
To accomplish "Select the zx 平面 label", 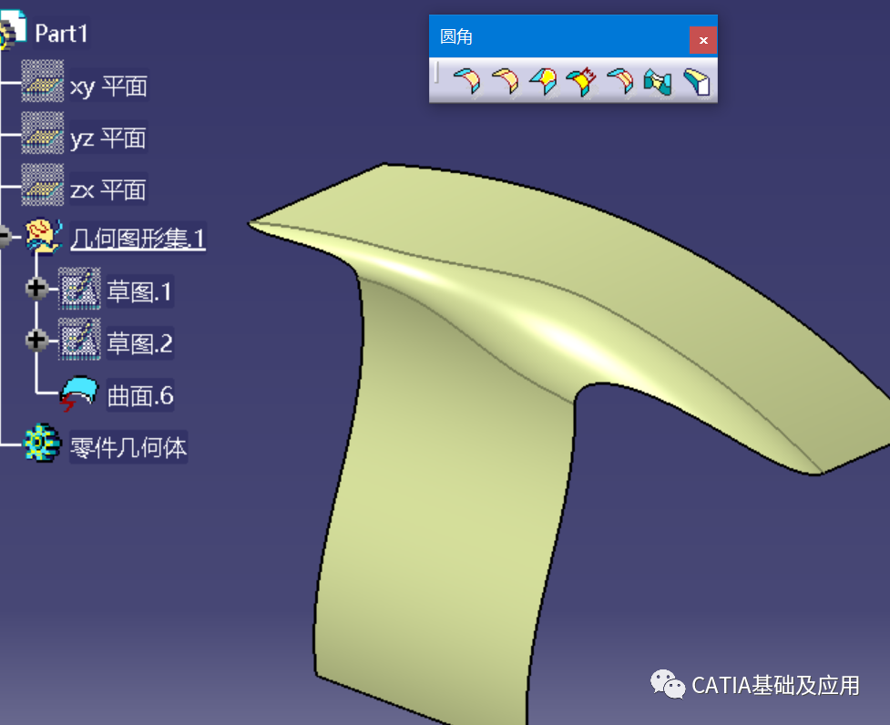I will pos(107,189).
